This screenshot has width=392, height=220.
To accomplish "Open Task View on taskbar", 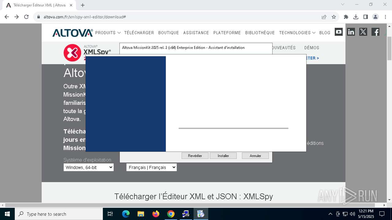I will point(110,214).
